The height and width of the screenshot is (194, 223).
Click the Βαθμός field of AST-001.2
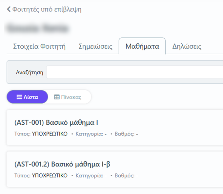tap(126, 176)
